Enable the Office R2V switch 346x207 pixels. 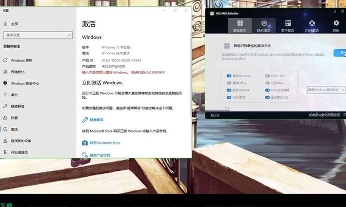268,76
